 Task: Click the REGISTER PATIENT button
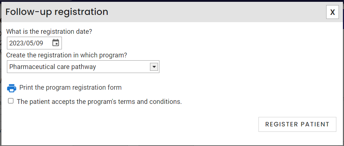pos(297,124)
